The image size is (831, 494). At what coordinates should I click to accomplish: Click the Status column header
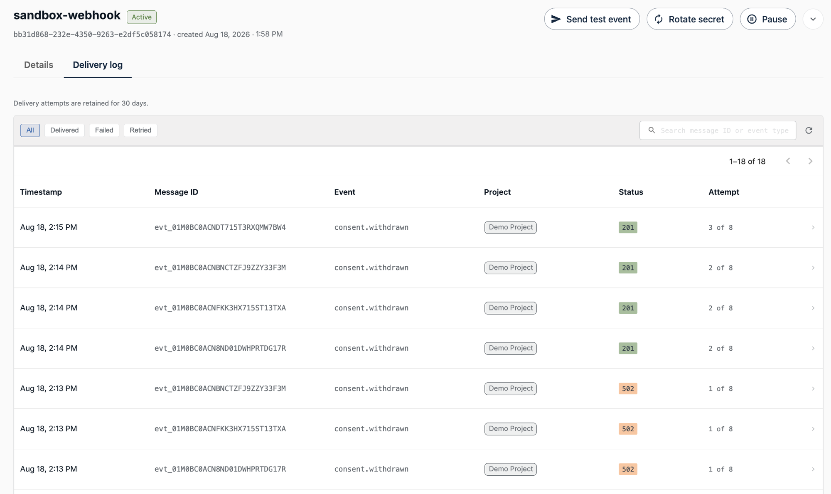click(x=631, y=192)
